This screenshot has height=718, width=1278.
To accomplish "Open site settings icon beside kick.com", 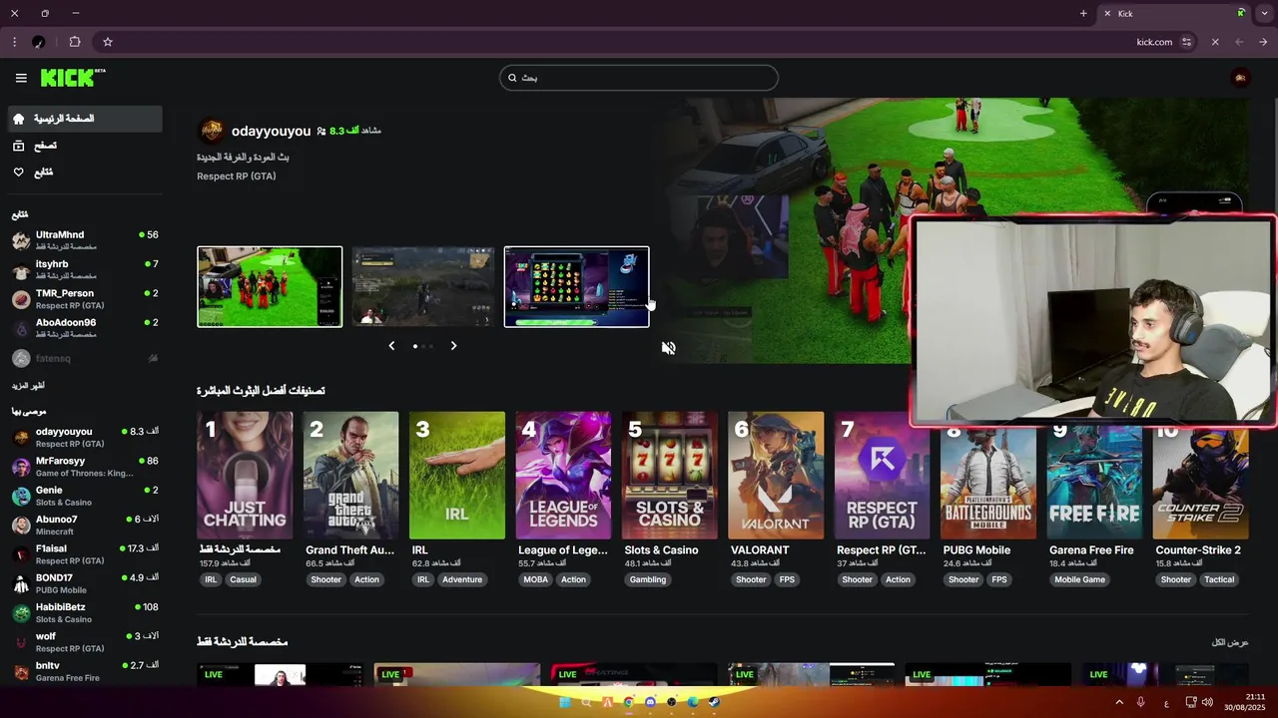I will (x=1187, y=42).
